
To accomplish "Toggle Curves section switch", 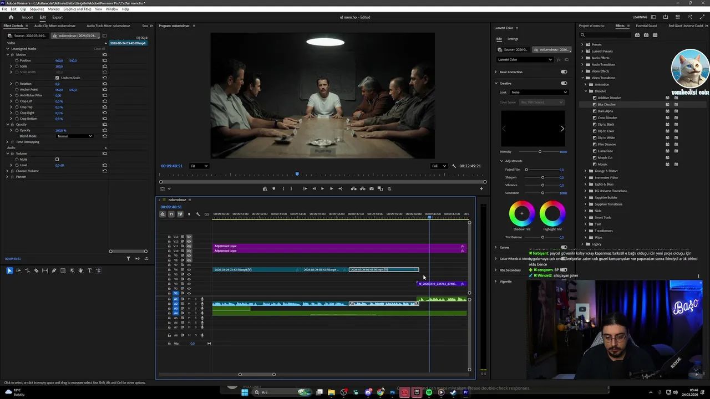I will [564, 248].
